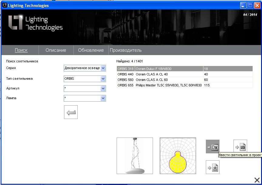
Task: Open the Описание tab
Action: (56, 50)
